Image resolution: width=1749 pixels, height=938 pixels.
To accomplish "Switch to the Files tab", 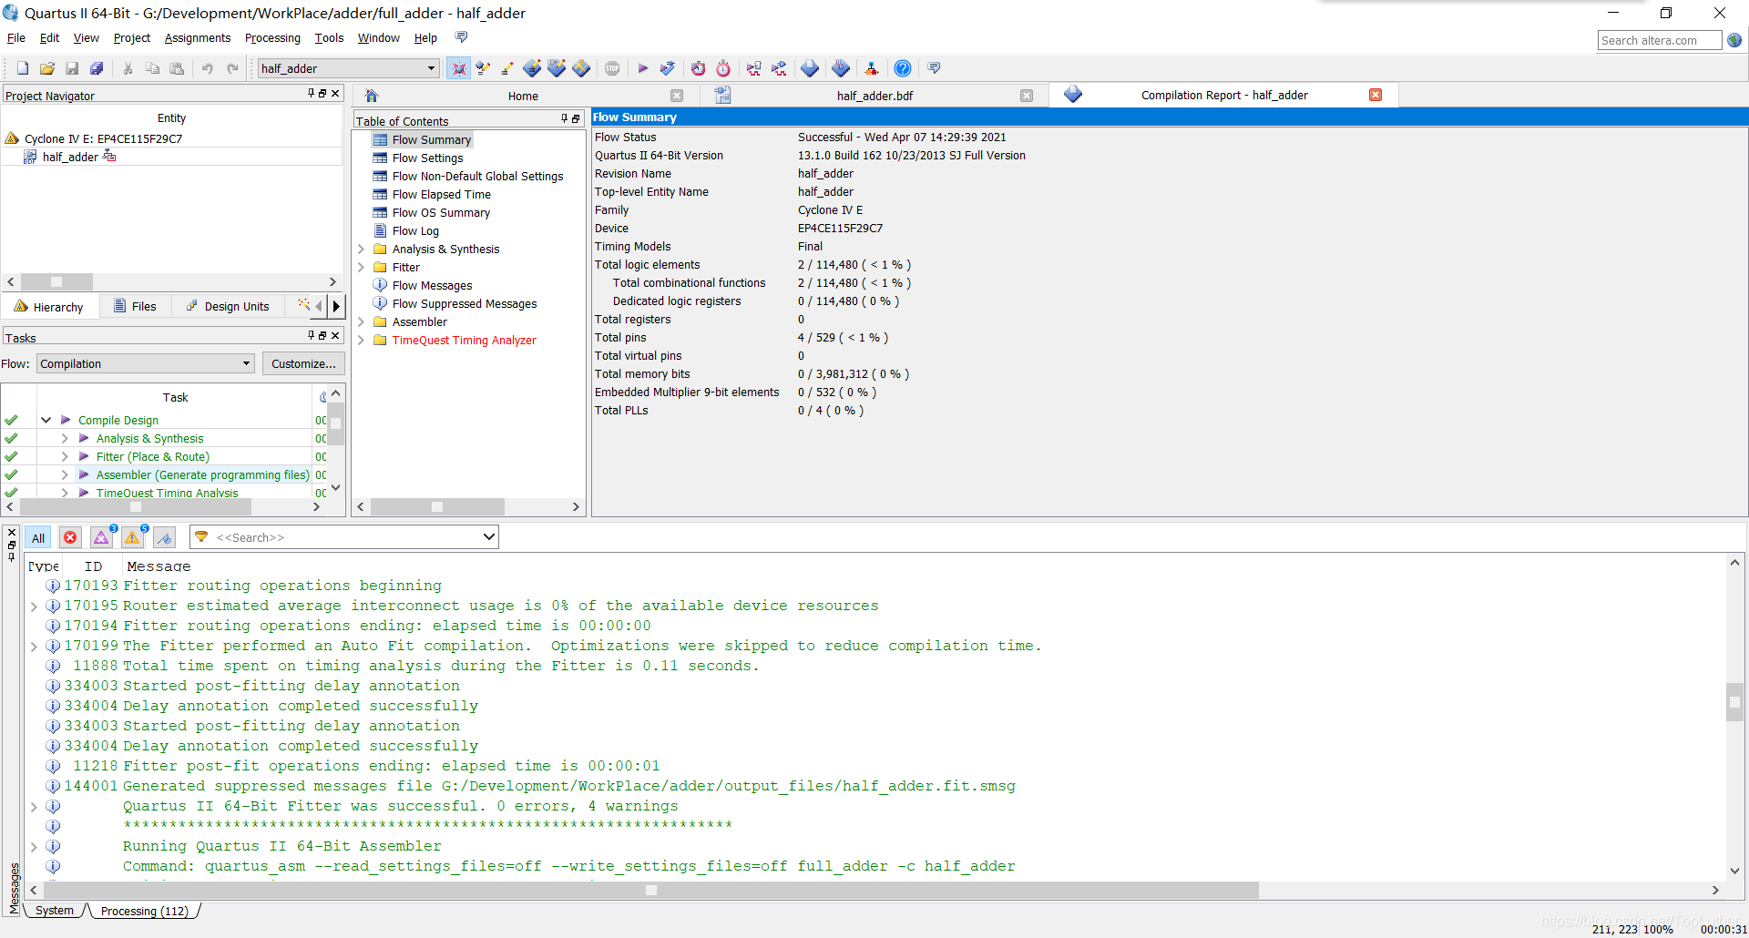I will click(135, 307).
